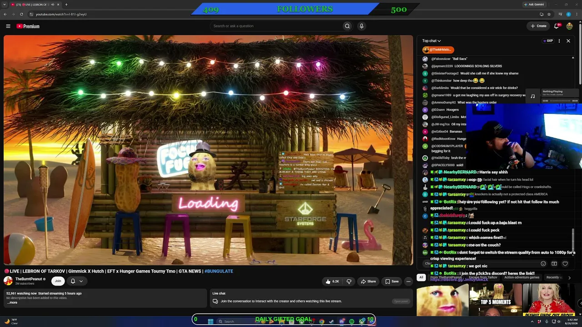Click the Ask Gemini button

(x=533, y=5)
